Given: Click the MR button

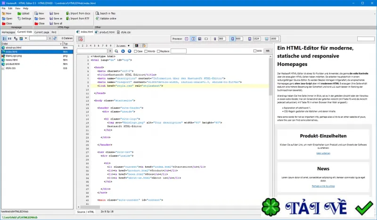Looking at the screenshot, I should [x=268, y=51].
